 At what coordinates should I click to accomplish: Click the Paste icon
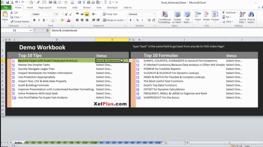[5, 15]
